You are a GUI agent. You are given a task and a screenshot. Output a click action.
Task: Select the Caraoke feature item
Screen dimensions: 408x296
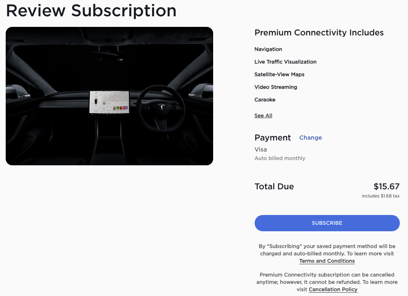click(x=265, y=100)
